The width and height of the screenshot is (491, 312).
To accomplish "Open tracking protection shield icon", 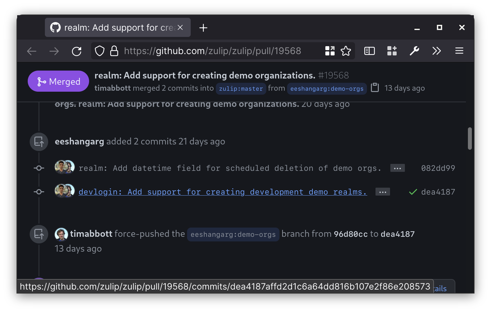I will coord(100,51).
